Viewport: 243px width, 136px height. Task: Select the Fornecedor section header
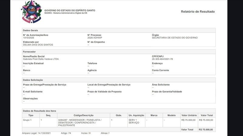click(x=29, y=52)
